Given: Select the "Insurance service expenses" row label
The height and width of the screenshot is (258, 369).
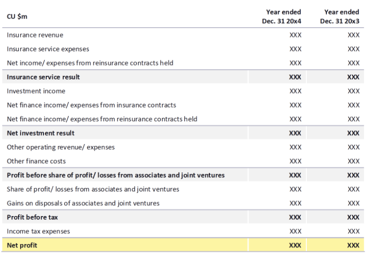Looking at the screenshot, I should click(x=48, y=49).
